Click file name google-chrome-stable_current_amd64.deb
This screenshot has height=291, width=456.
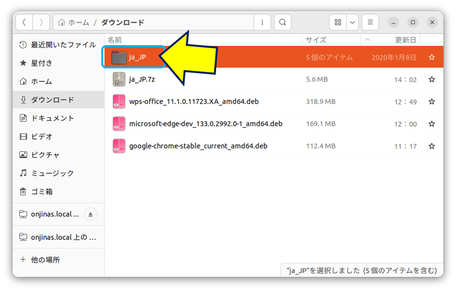pyautogui.click(x=198, y=146)
